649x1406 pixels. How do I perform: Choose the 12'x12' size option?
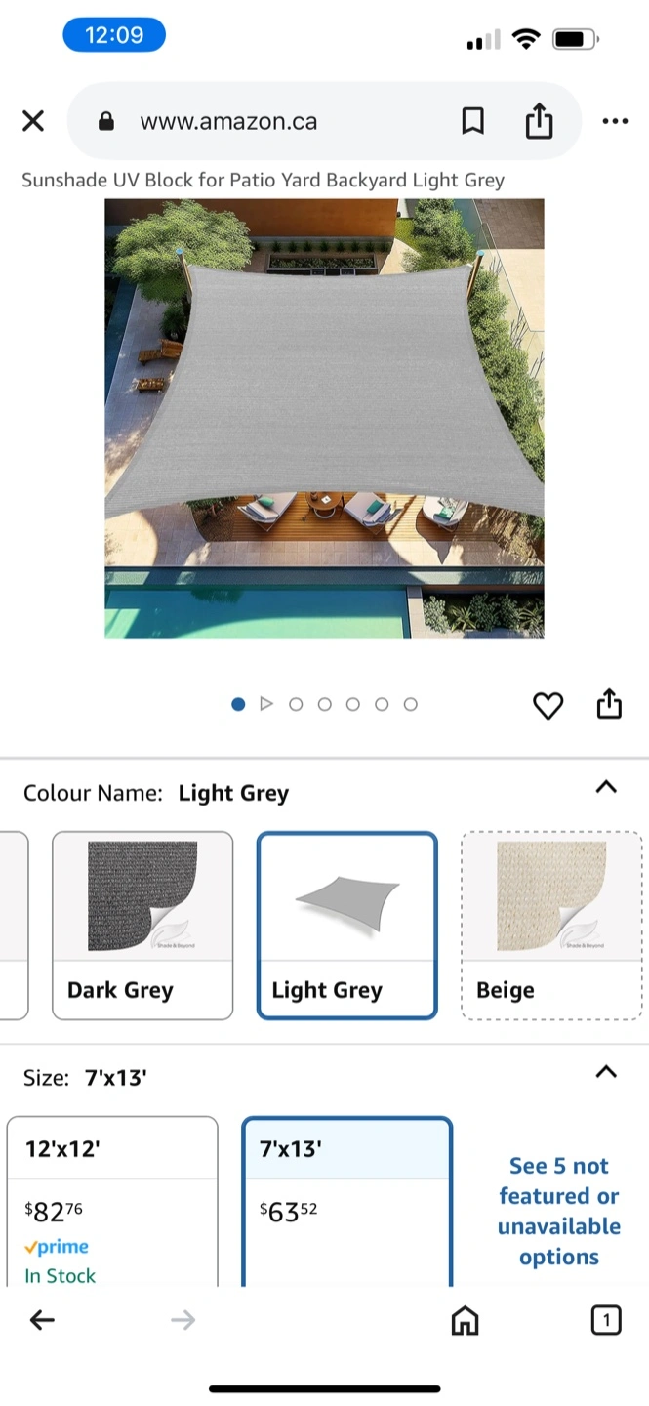(x=112, y=1201)
